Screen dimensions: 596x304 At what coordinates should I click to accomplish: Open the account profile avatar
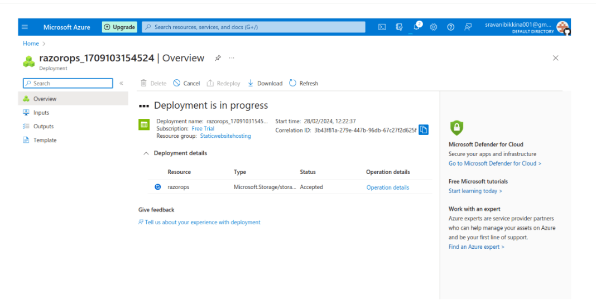[x=563, y=27]
